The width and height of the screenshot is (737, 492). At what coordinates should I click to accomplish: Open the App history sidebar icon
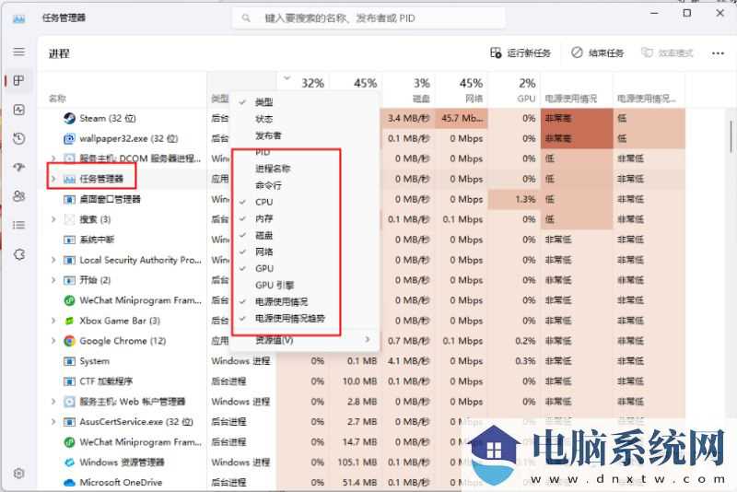coord(18,138)
